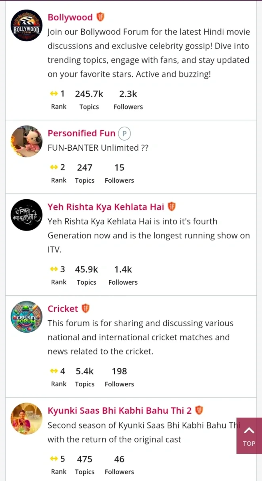Click shield badge beside Kyunki Saas title
The width and height of the screenshot is (262, 481).
(x=199, y=410)
